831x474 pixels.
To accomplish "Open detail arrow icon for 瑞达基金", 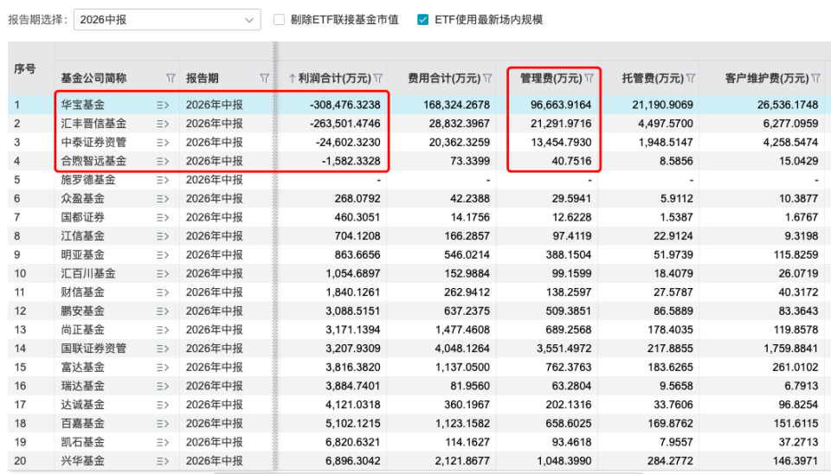I will pyautogui.click(x=163, y=386).
